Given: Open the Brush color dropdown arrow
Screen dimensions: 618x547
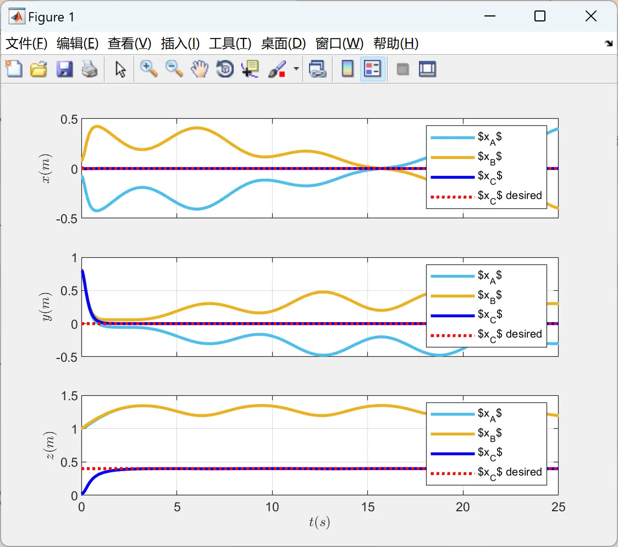Looking at the screenshot, I should (296, 69).
